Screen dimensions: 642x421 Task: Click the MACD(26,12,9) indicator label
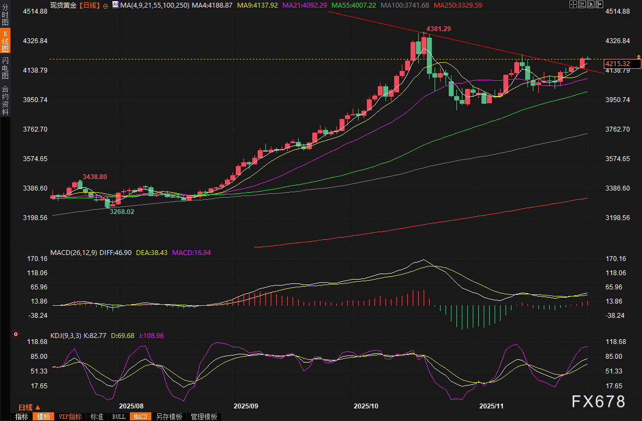(74, 253)
